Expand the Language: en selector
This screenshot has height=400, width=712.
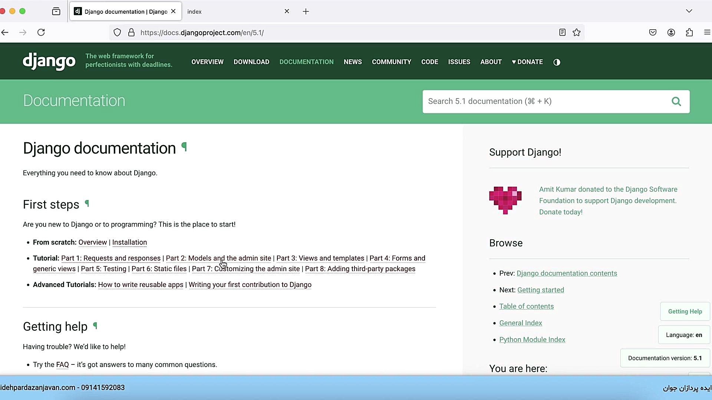click(x=684, y=335)
